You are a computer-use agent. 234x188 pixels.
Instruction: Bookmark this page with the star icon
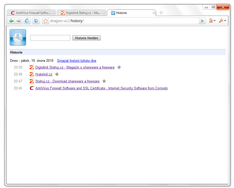[x=45, y=21]
